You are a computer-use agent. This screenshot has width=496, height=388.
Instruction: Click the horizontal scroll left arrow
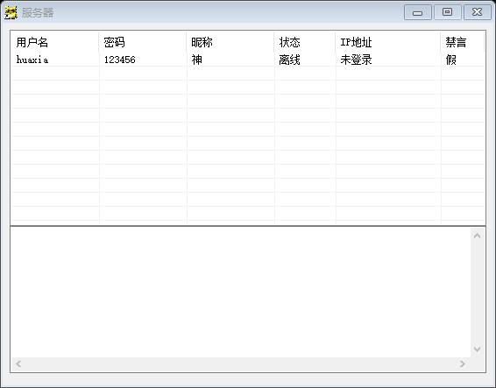click(x=18, y=364)
